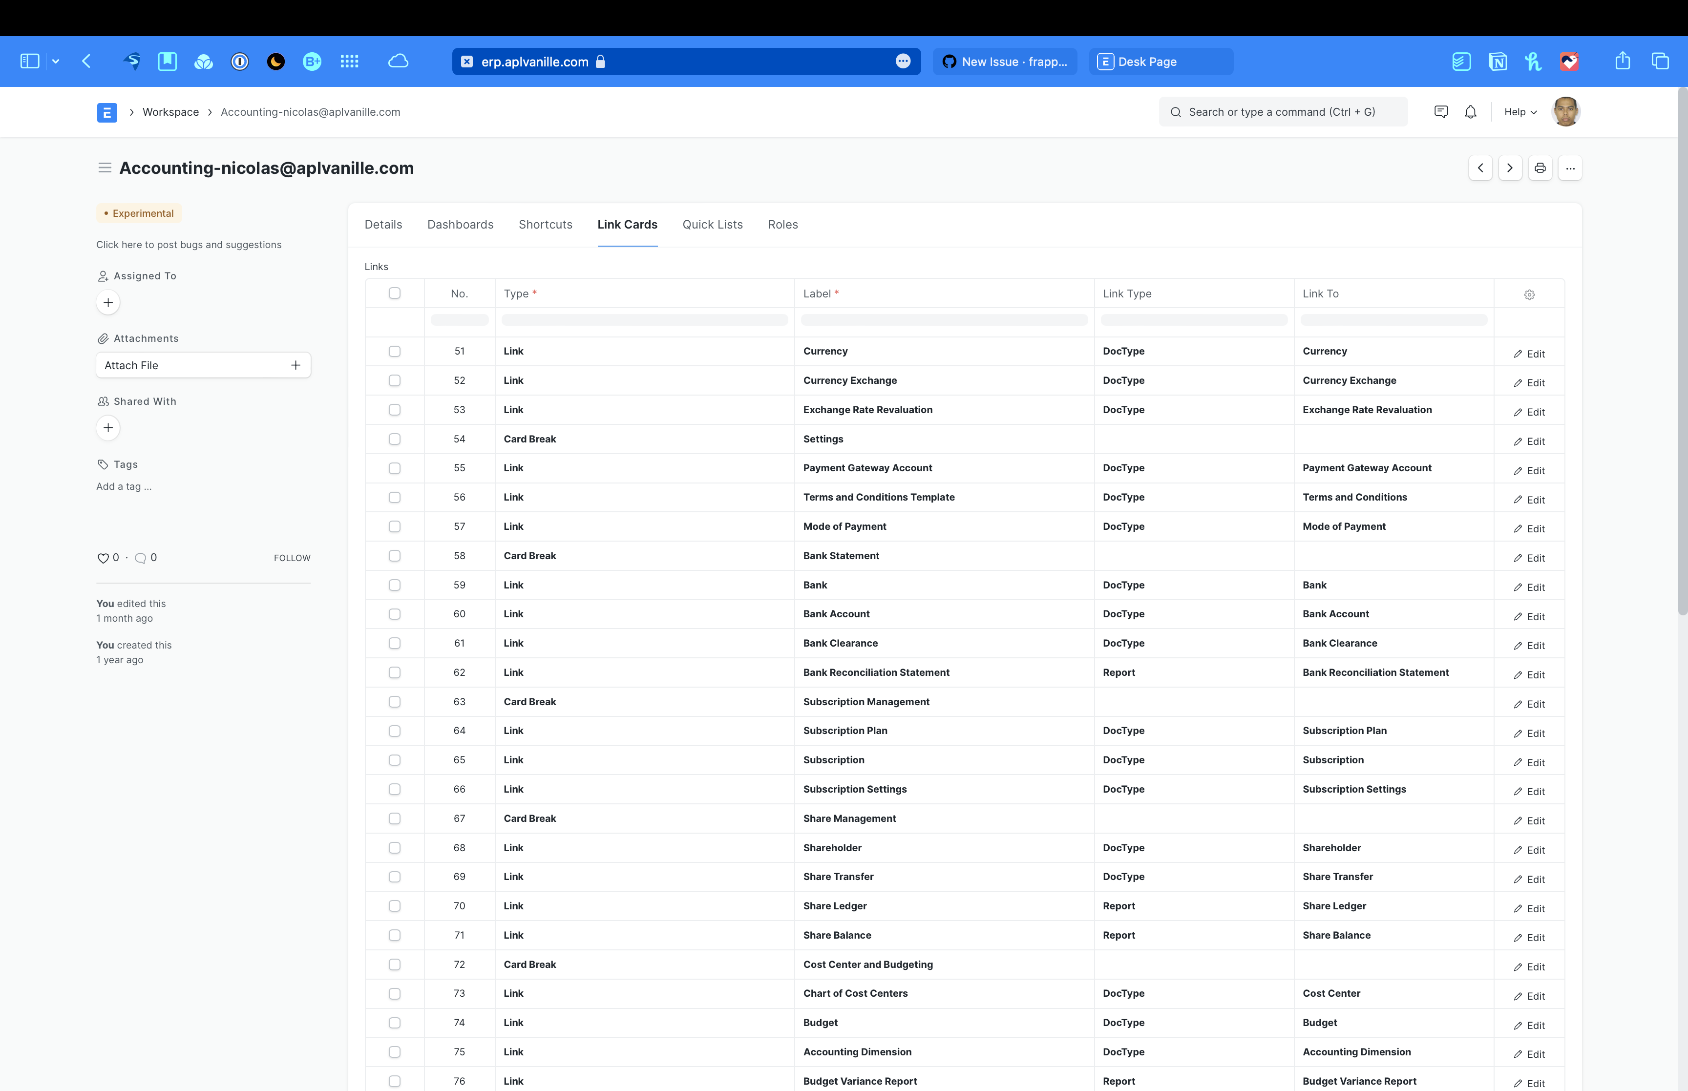The height and width of the screenshot is (1091, 1688).
Task: Toggle the Dark Reader moon extension
Action: click(275, 62)
